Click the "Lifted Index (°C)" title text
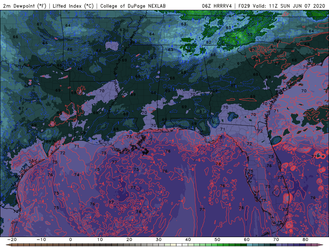The height and width of the screenshot is (247, 329). tap(73, 6)
